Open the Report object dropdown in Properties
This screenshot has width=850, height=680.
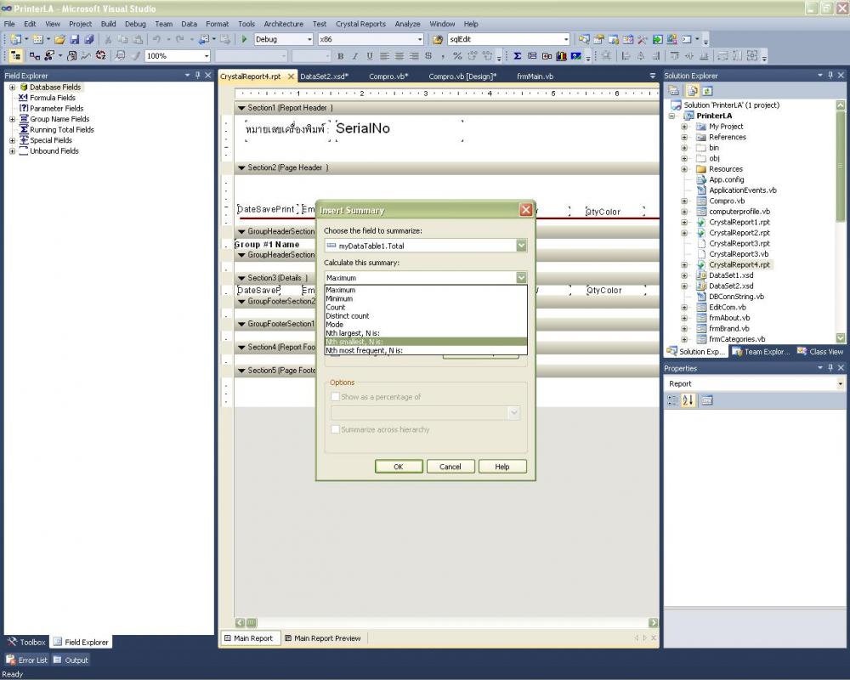pos(841,383)
